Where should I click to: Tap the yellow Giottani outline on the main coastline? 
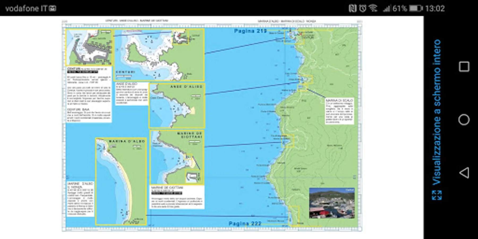click(x=287, y=141)
